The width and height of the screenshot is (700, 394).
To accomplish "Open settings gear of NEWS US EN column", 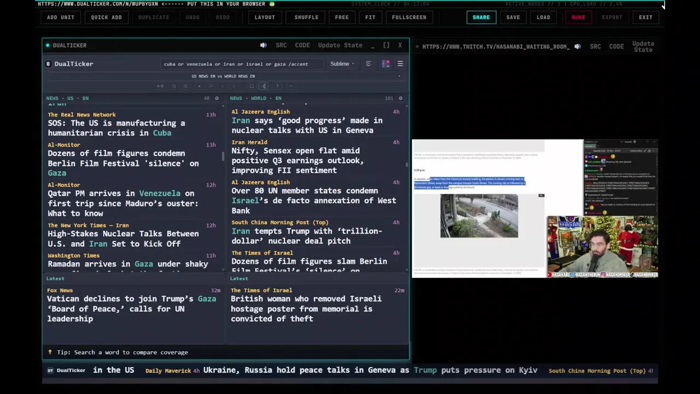I will click(217, 99).
